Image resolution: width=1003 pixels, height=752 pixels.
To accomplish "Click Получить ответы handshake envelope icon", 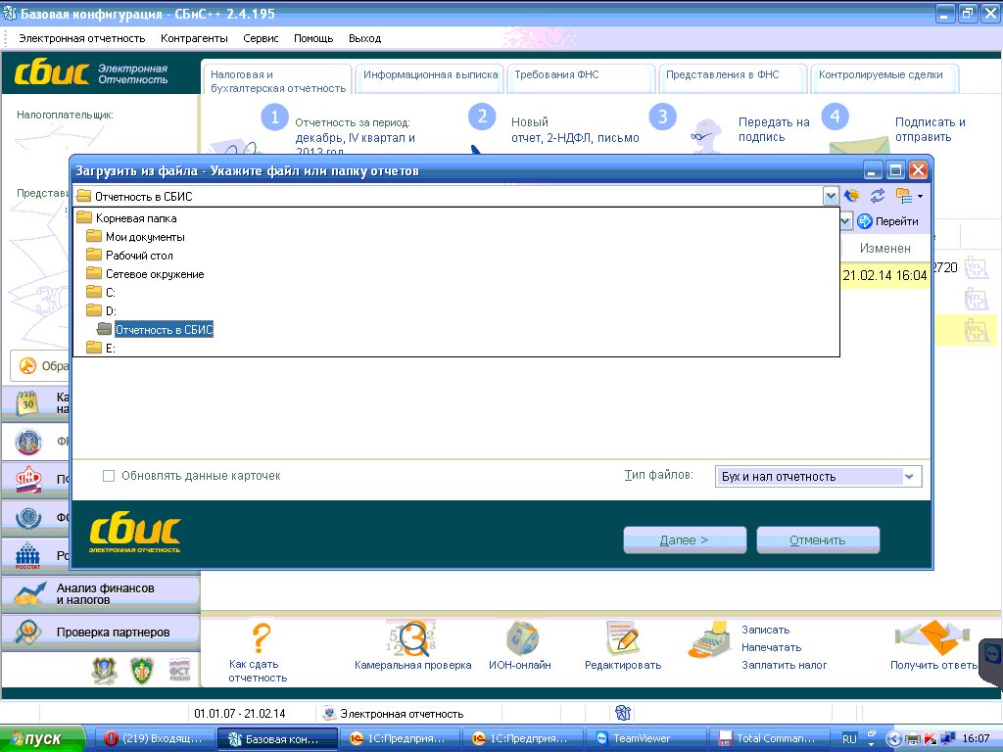I will 932,637.
